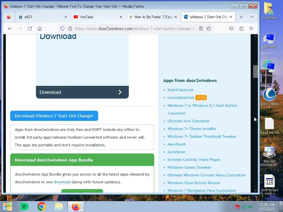The image size is (283, 212).
Task: Expand the list all tabs dropdown
Action: [x=252, y=17]
